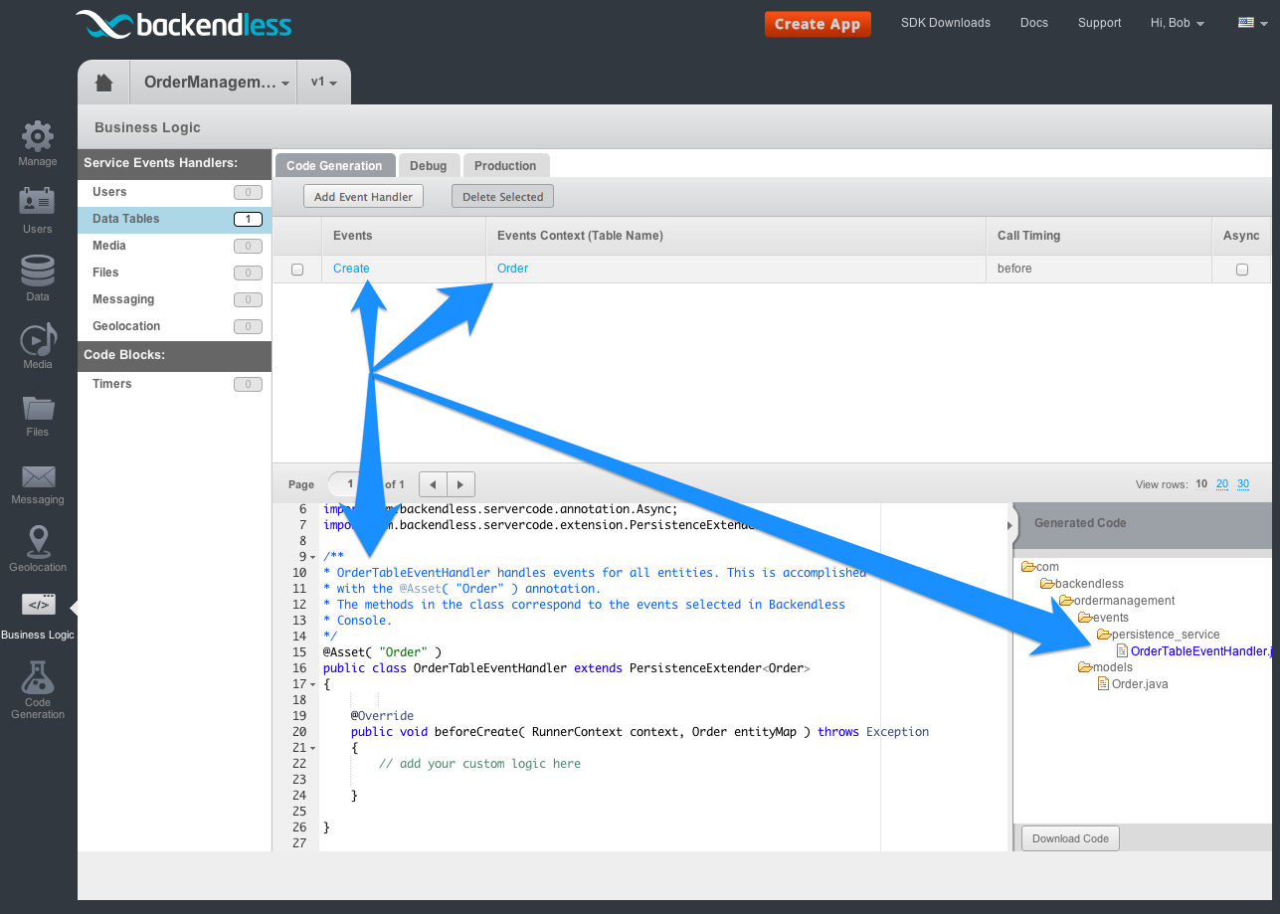
Task: Open the Business Logic code icon
Action: 38,605
